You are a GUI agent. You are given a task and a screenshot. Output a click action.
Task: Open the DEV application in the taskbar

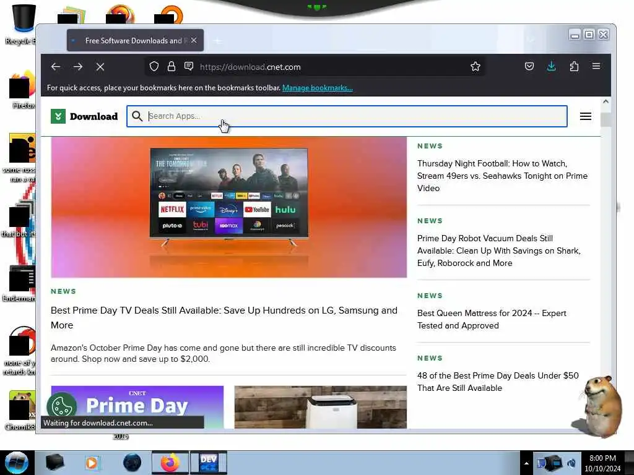pos(209,463)
